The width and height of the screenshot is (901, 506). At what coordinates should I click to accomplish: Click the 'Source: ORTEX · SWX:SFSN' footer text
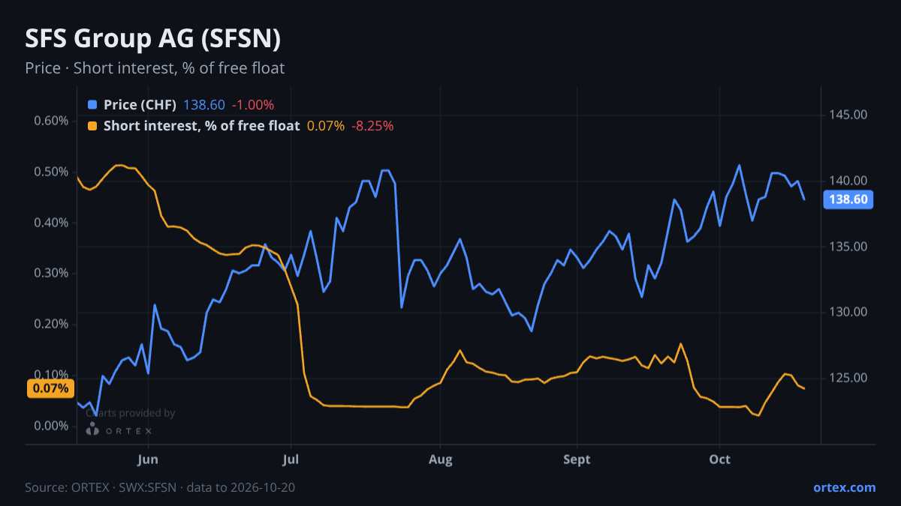tap(101, 487)
